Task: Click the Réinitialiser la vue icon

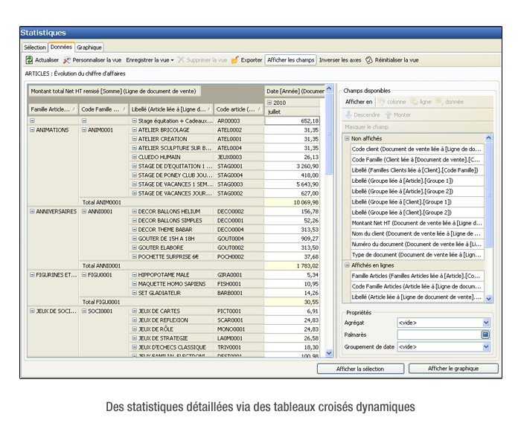Action: click(369, 60)
